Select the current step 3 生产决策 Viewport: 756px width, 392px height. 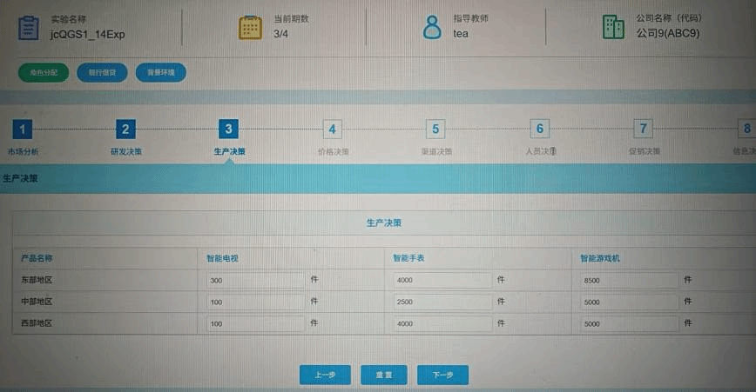tap(228, 130)
